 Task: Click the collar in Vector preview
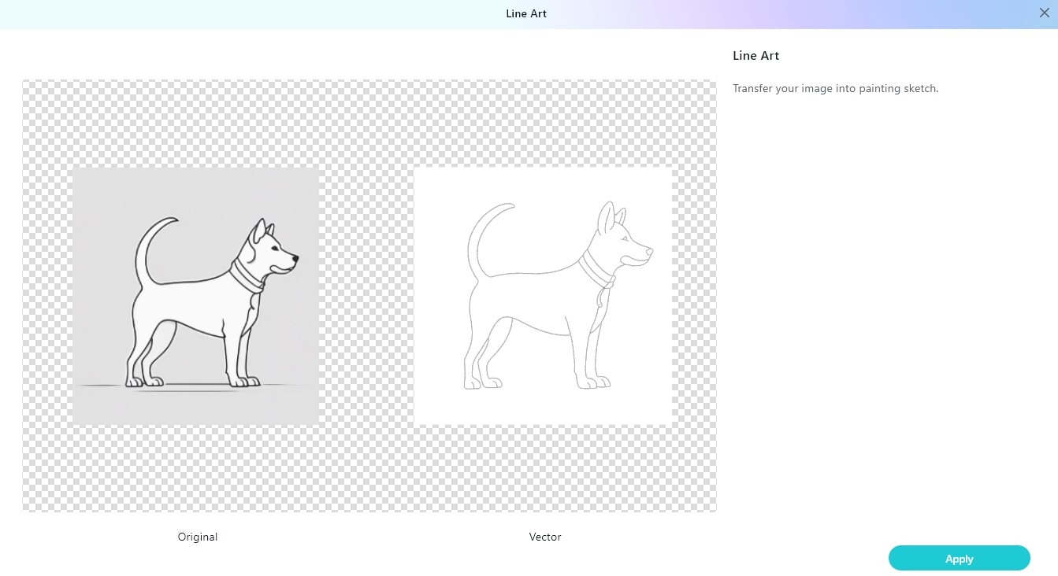[x=595, y=270]
